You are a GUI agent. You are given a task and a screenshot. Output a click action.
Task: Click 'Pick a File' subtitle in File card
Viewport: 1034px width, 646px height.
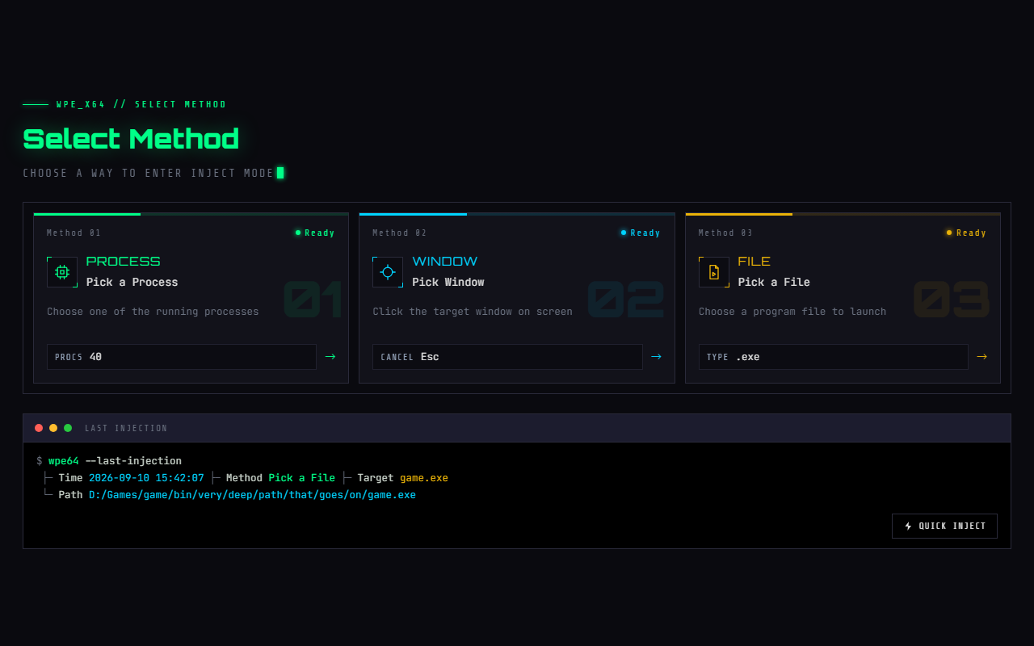[774, 283]
